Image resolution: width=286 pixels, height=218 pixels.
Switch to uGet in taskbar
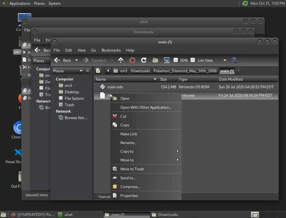80,215
